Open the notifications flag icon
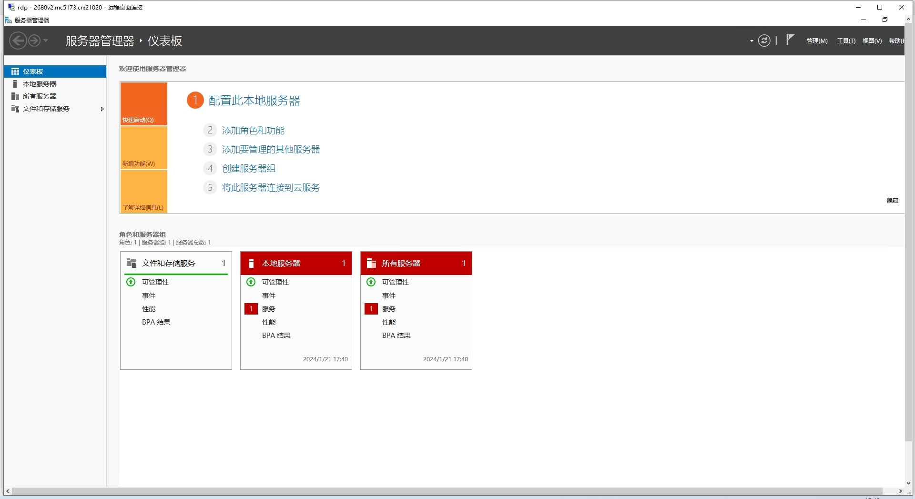Image resolution: width=915 pixels, height=499 pixels. [x=790, y=40]
